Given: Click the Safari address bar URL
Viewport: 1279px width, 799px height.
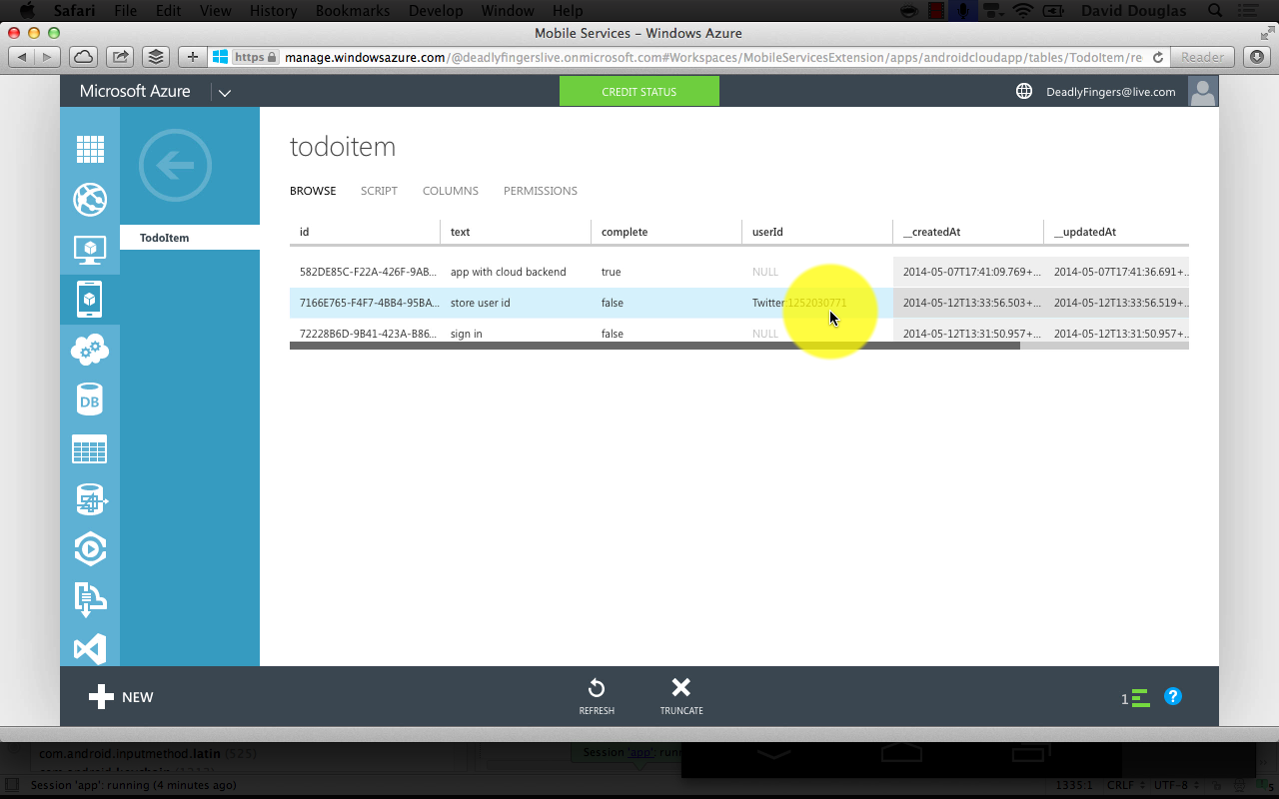Looking at the screenshot, I should click(x=711, y=57).
